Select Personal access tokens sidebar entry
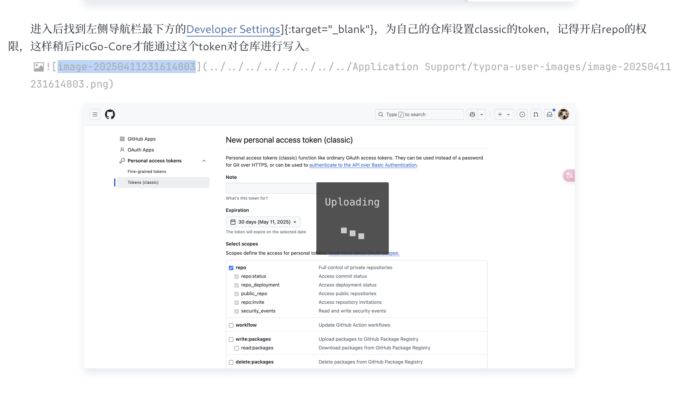The height and width of the screenshot is (408, 682). (155, 161)
